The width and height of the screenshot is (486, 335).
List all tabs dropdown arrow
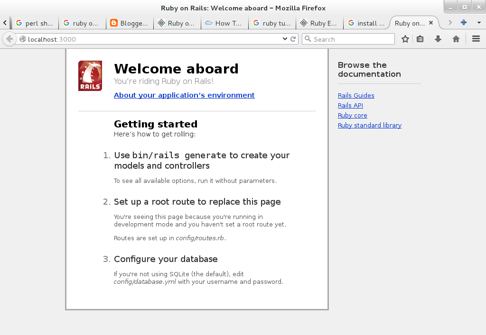click(x=479, y=23)
